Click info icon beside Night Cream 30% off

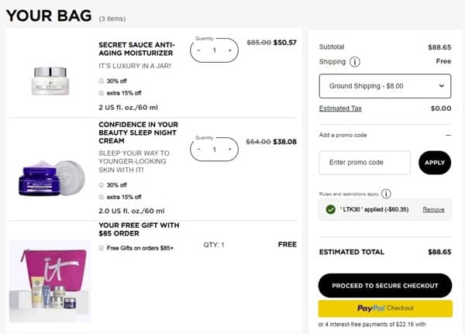pos(102,184)
